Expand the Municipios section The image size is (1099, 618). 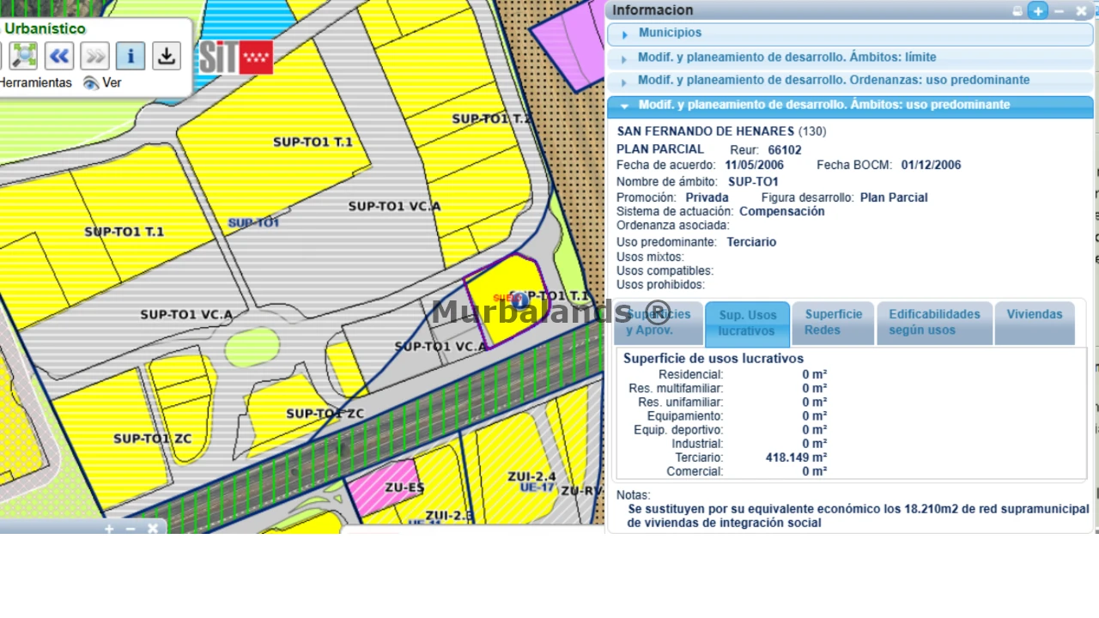(670, 33)
